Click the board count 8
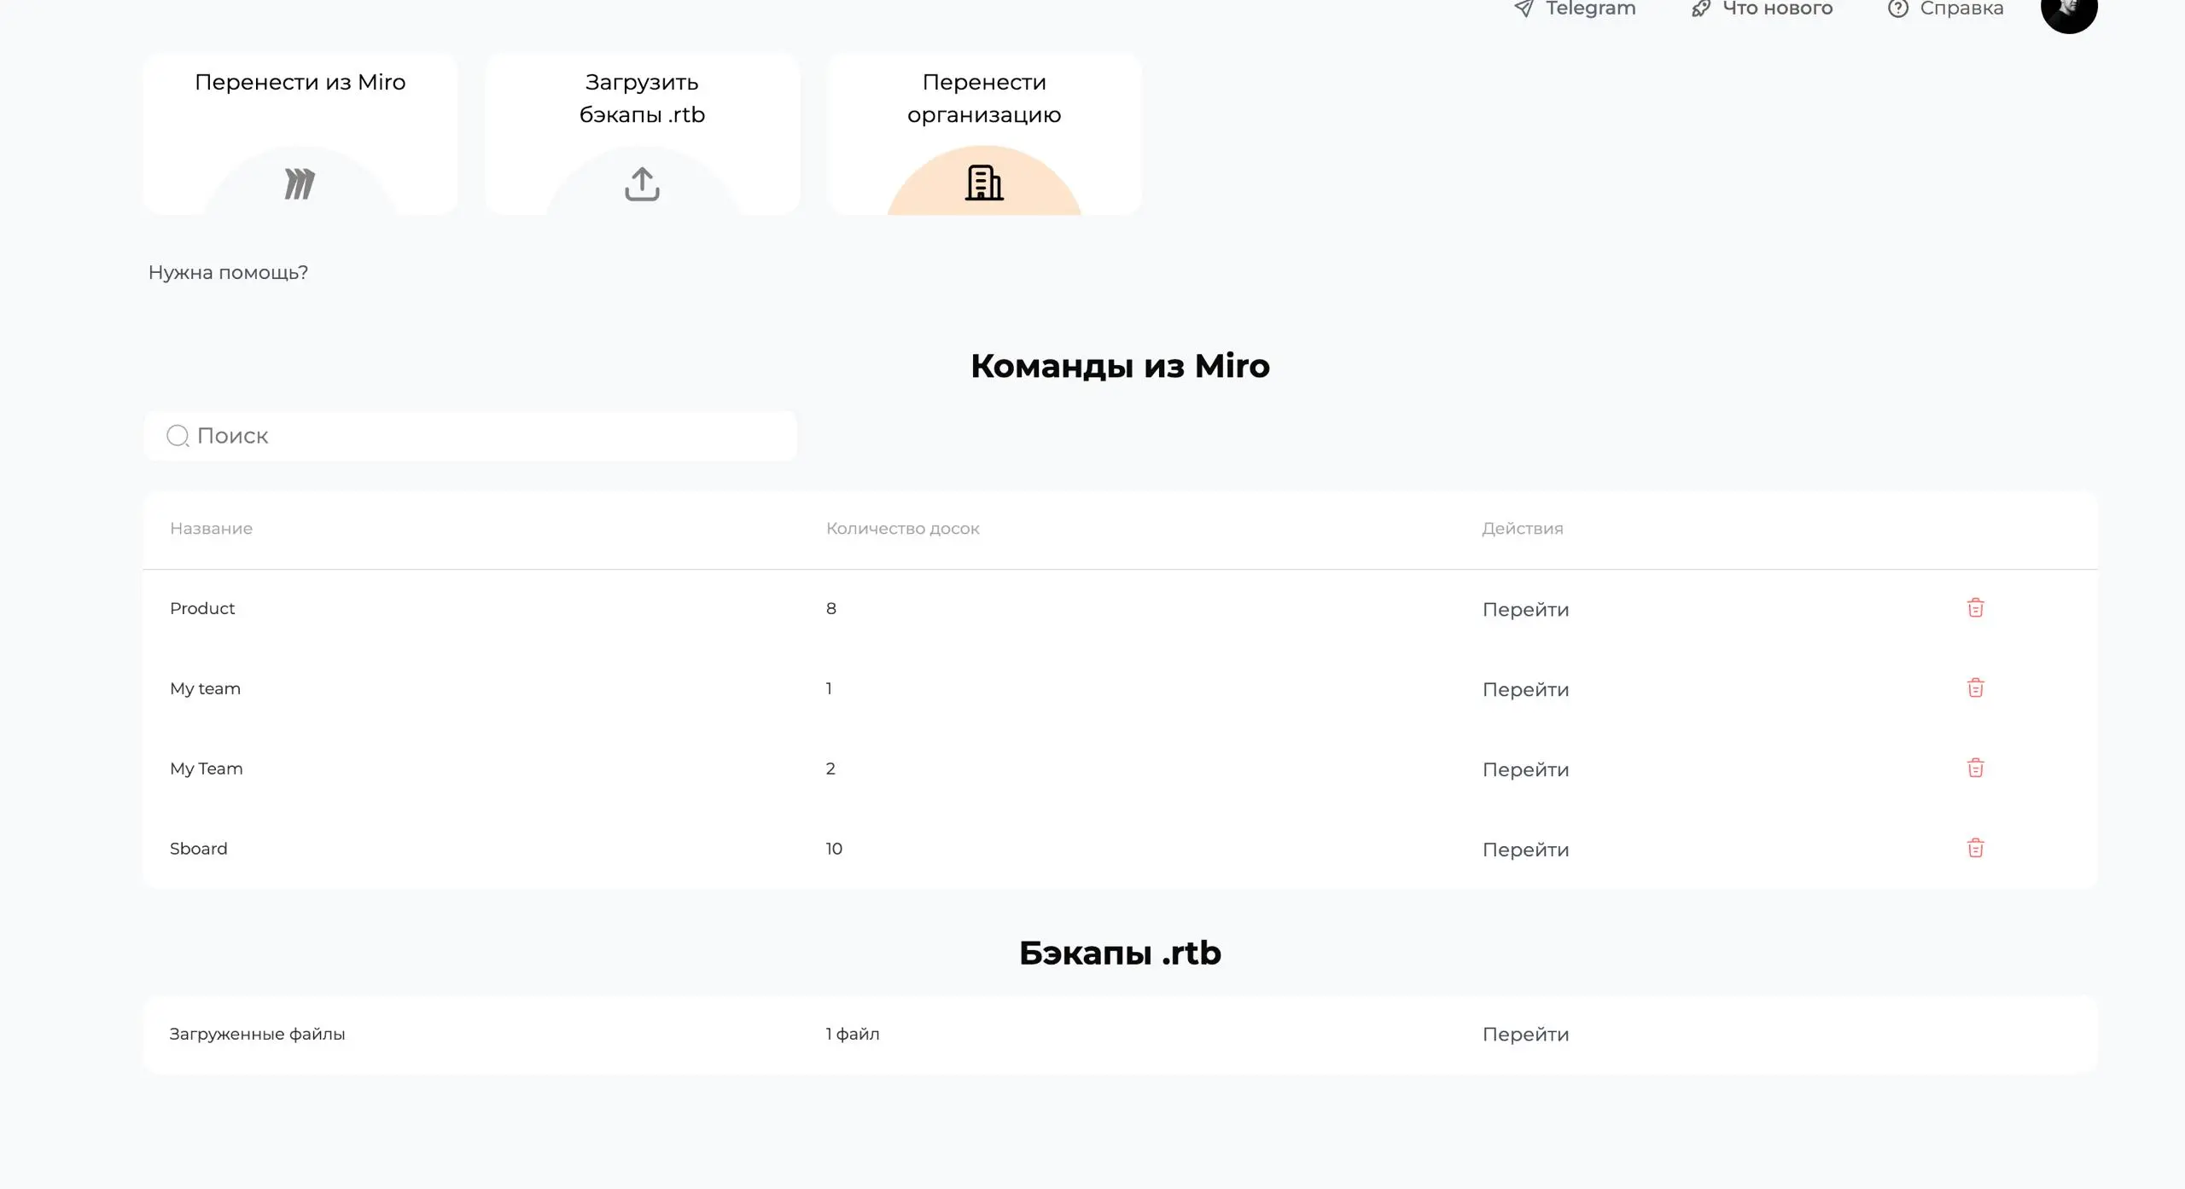Screen dimensions: 2185x1189 (x=830, y=608)
